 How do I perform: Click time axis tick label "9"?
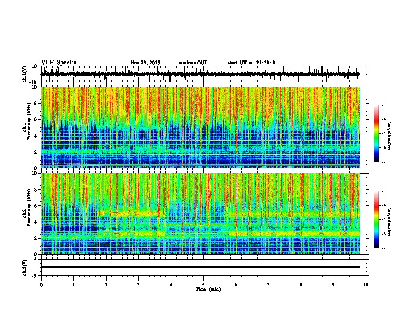[x=333, y=285]
